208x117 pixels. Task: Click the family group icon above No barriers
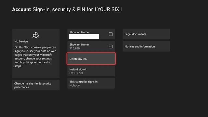pos(36,35)
